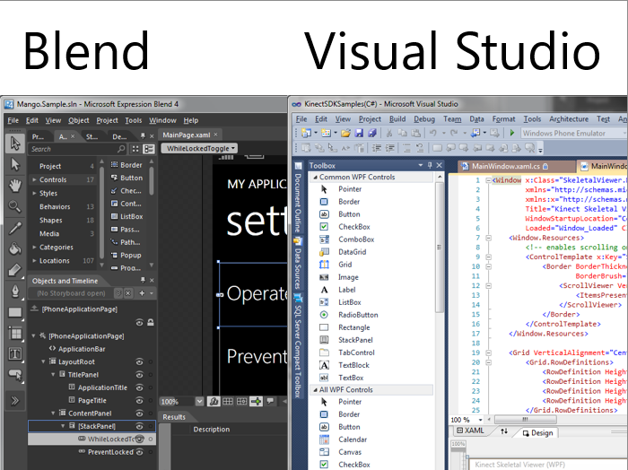Open the Blend artboard zoom 100% dropdown

pyautogui.click(x=199, y=401)
